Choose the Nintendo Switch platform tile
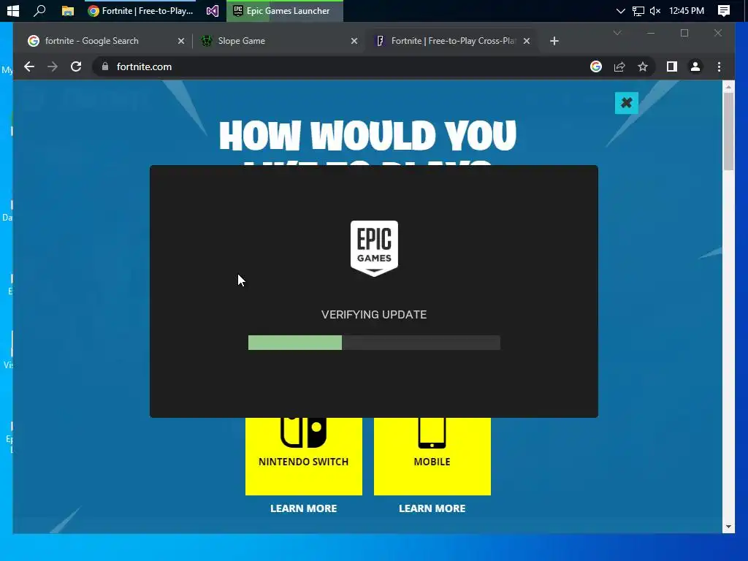The height and width of the screenshot is (561, 748). click(303, 456)
